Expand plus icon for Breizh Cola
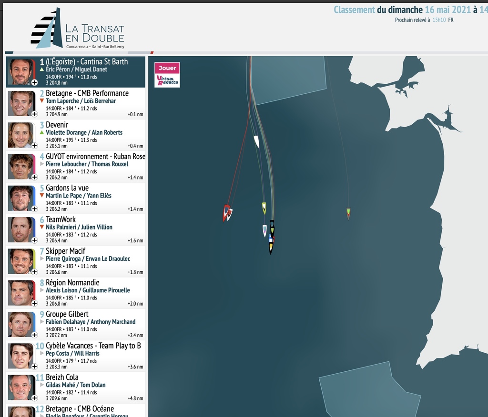This screenshot has height=417, width=488. 34,398
